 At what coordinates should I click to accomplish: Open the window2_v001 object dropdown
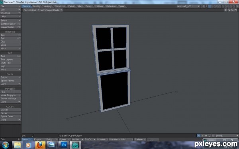pos(188,6)
